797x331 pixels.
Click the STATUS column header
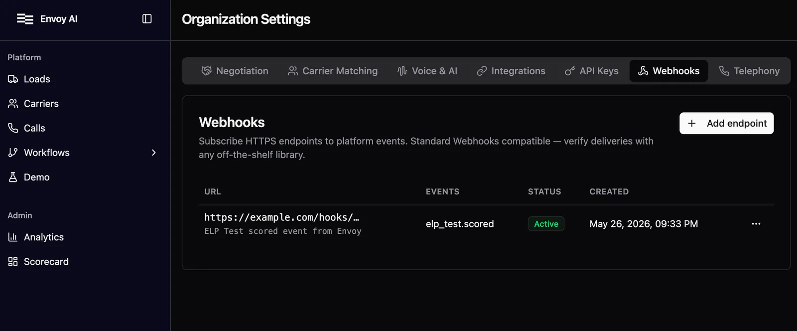(544, 191)
